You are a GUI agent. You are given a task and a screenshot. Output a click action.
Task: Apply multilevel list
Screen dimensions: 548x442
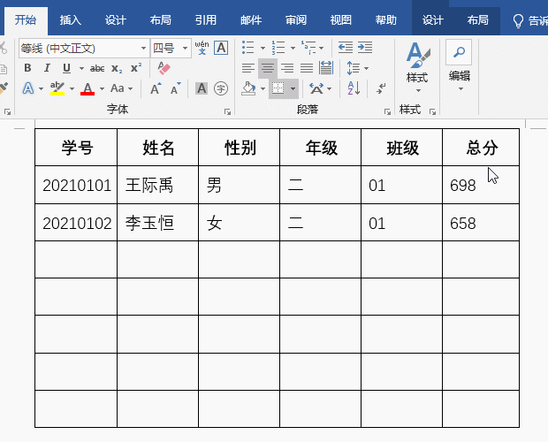tap(308, 47)
